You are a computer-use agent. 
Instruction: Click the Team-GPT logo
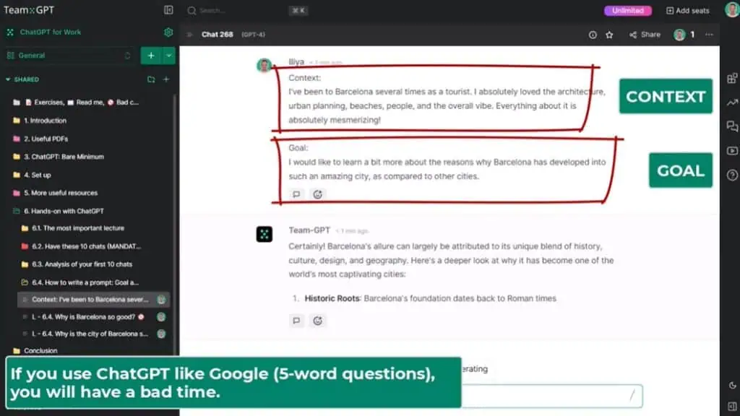tap(29, 10)
